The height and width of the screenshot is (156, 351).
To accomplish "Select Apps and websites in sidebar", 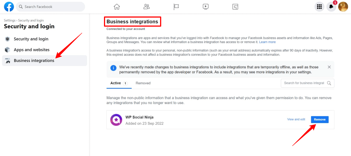I will click(x=32, y=50).
